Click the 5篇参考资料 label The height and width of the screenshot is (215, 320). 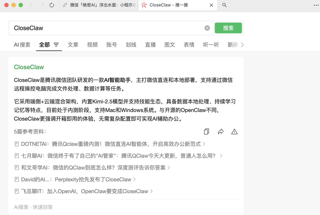pos(30,131)
